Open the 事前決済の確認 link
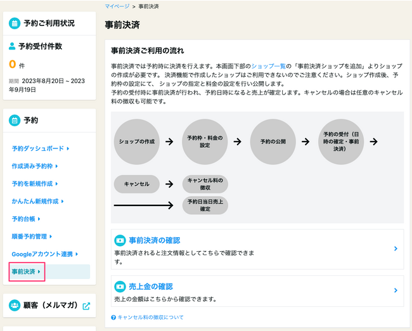The height and width of the screenshot is (331, 412). [x=155, y=240]
